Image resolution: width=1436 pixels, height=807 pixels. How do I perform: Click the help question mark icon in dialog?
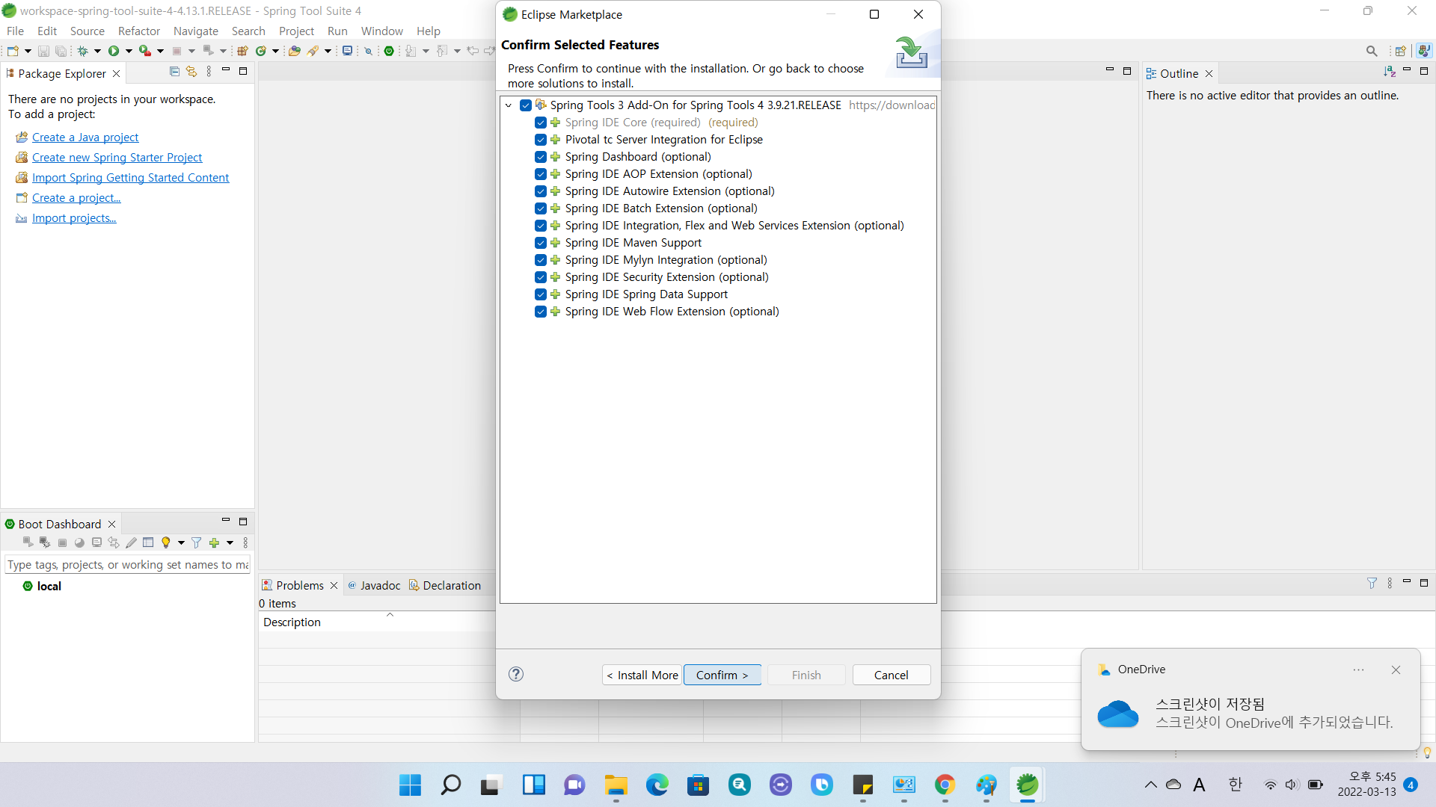(x=516, y=675)
